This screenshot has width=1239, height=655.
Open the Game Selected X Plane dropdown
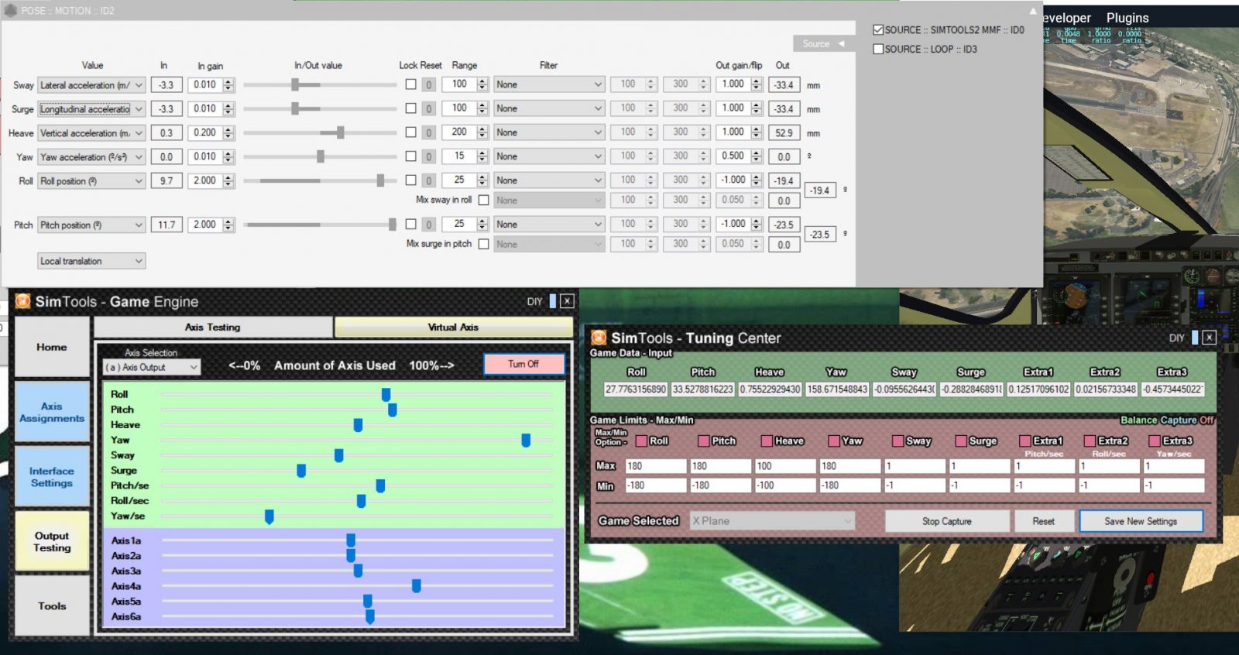pos(772,521)
